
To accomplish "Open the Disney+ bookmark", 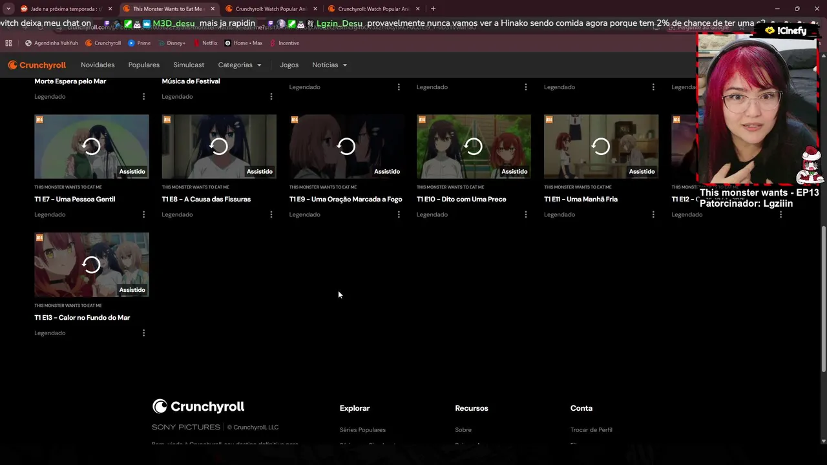I will pos(171,43).
